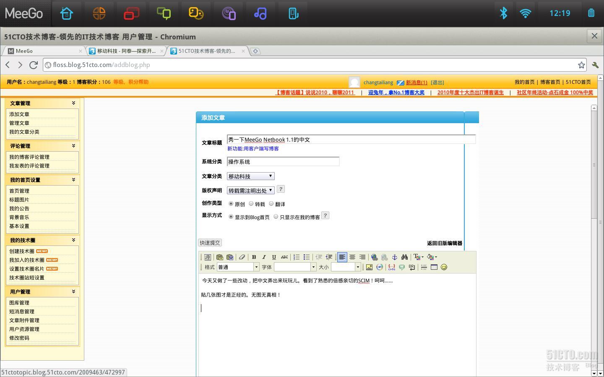Image resolution: width=604 pixels, height=377 pixels.
Task: Select the 原创 radio button
Action: point(231,204)
